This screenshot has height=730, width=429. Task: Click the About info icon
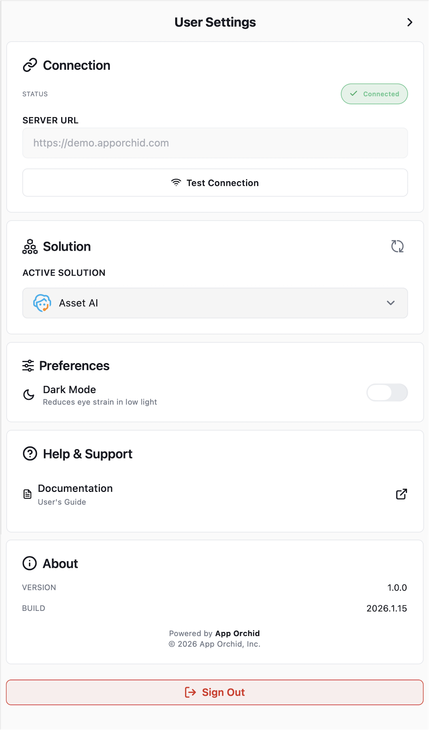click(29, 563)
